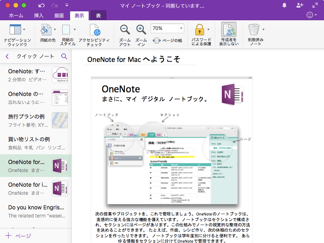
Task: Open notifications bell icon
Action: pos(284,6)
